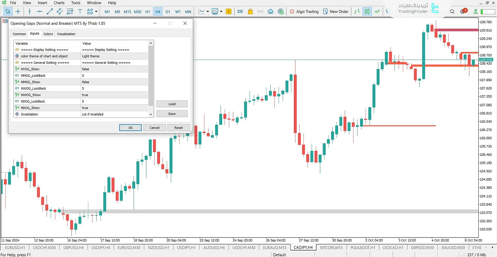Open the Charts menu
This screenshot has width=497, height=257.
coord(59,3)
